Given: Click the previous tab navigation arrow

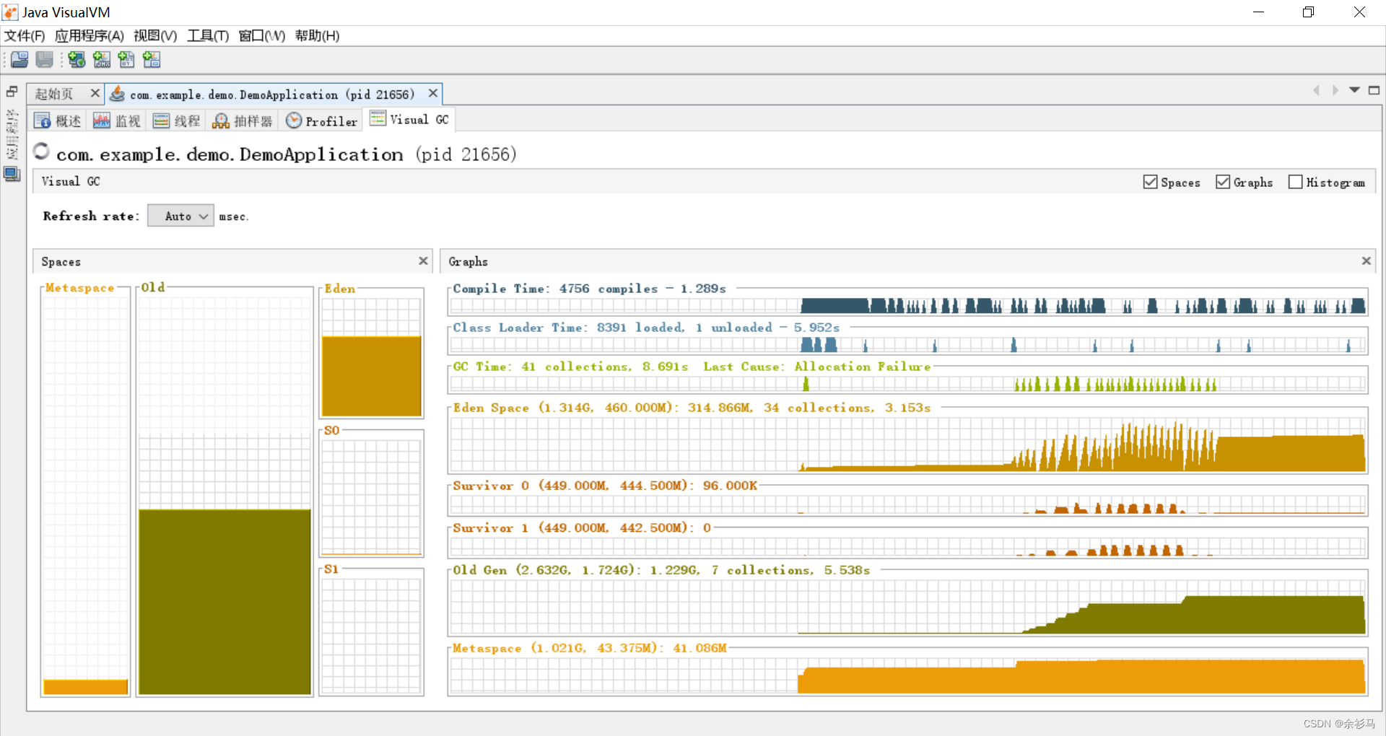Looking at the screenshot, I should click(1316, 90).
